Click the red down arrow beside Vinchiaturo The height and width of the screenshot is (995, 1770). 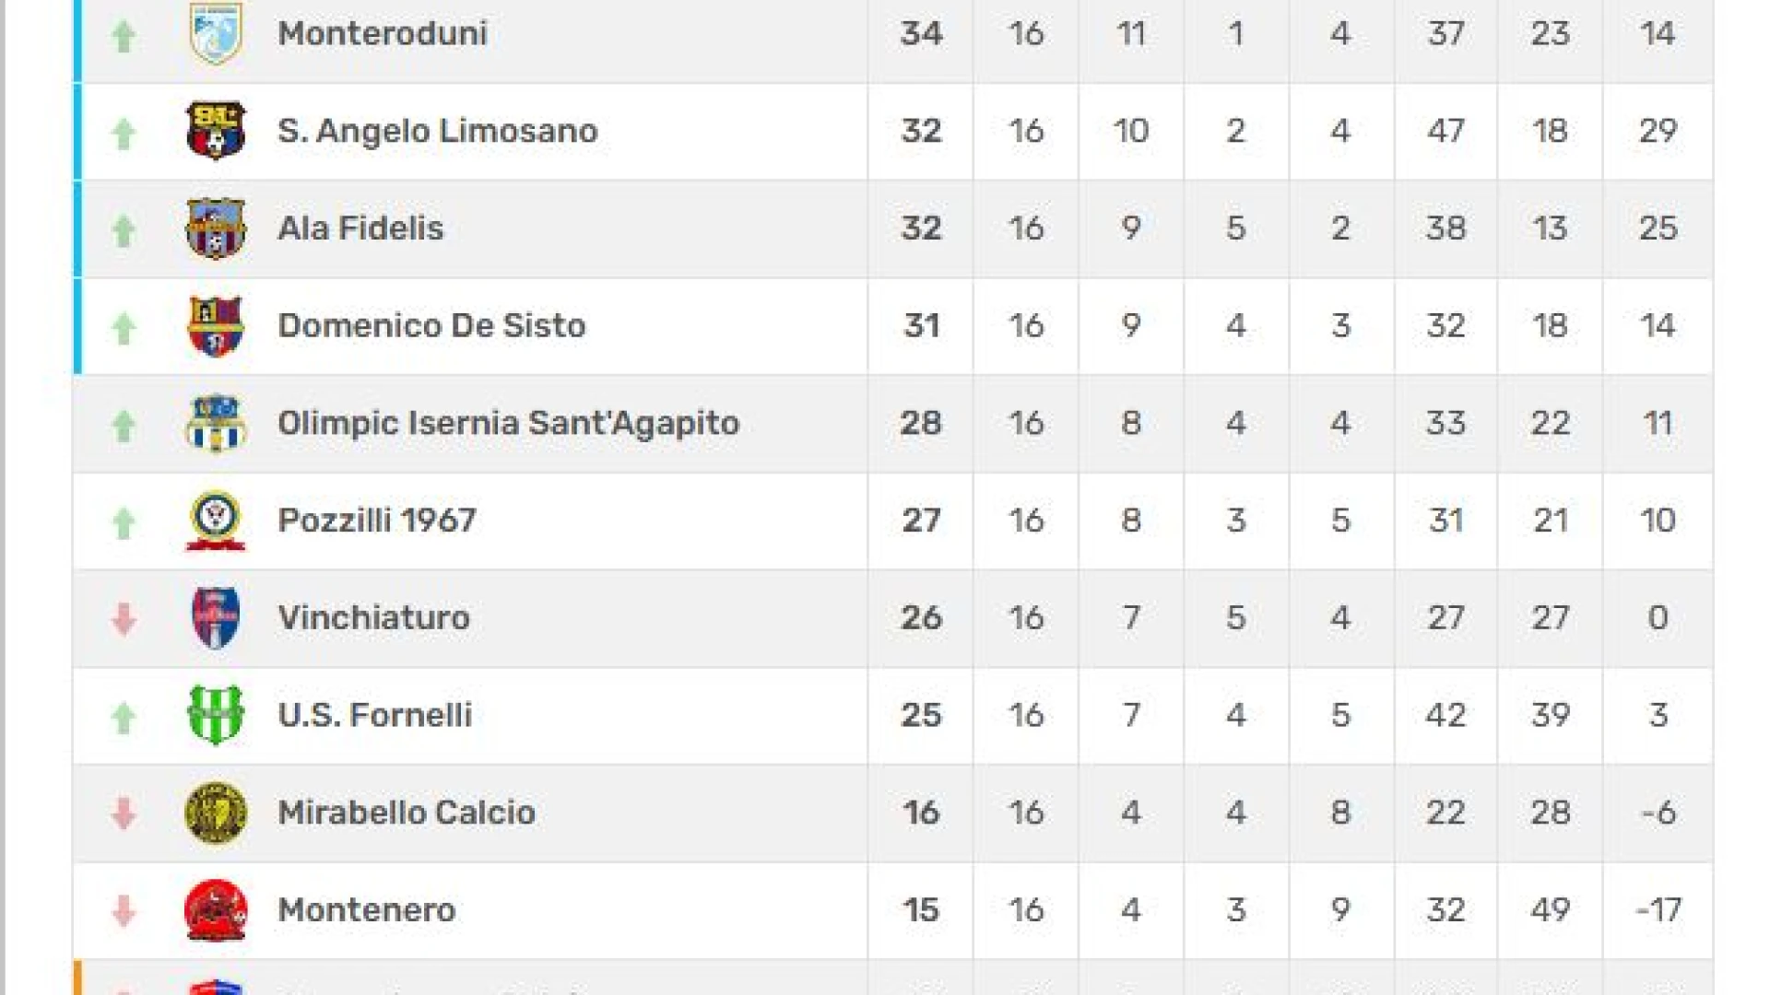pos(124,619)
